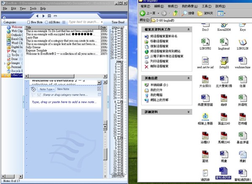The width and height of the screenshot is (252, 184).
Task: Expand the Images category tree node
Action: pos(5,63)
